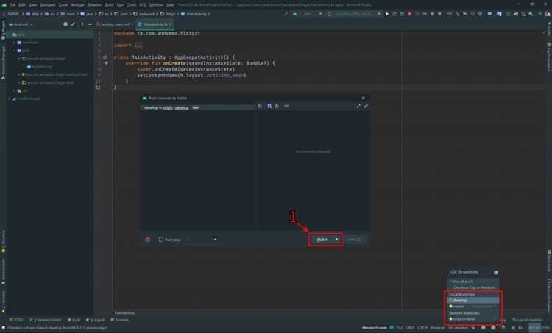Click the MainActivity breadcrumb item
This screenshot has height=333, width=552.
(x=194, y=14)
